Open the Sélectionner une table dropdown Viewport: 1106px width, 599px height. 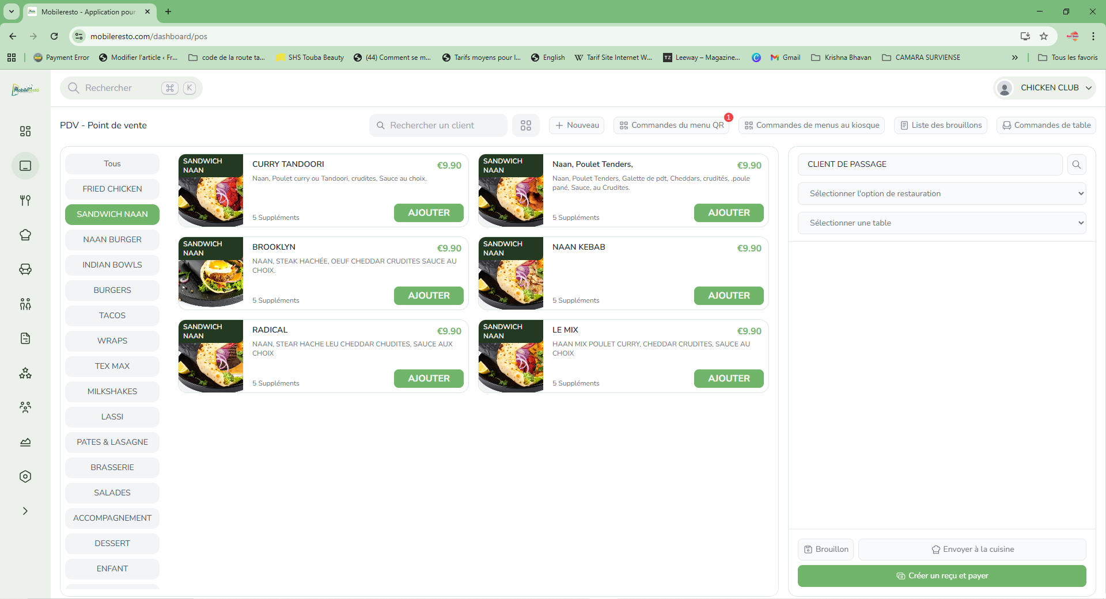941,223
